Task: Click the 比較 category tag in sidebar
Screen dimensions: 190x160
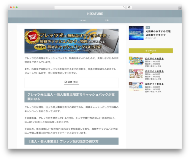Action: (x=148, y=27)
